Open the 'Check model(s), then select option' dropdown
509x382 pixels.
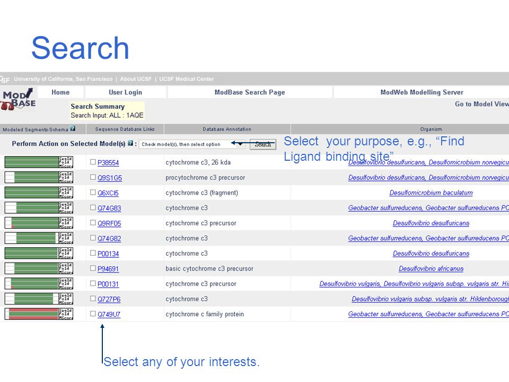192,144
